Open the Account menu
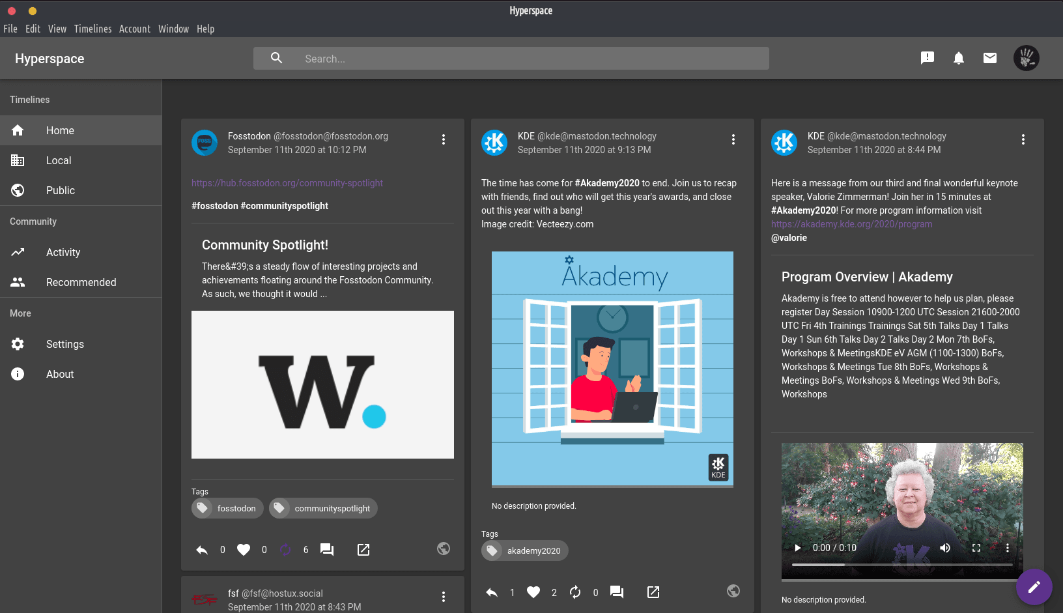This screenshot has height=613, width=1063. [134, 29]
